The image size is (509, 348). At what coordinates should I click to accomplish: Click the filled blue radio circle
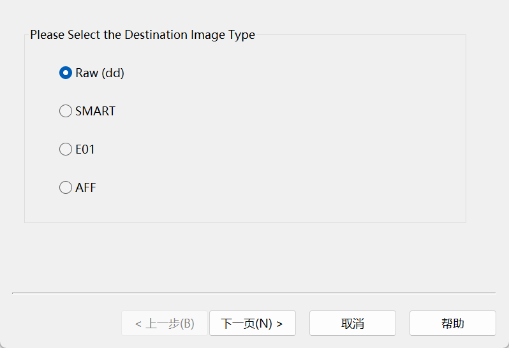click(x=66, y=73)
